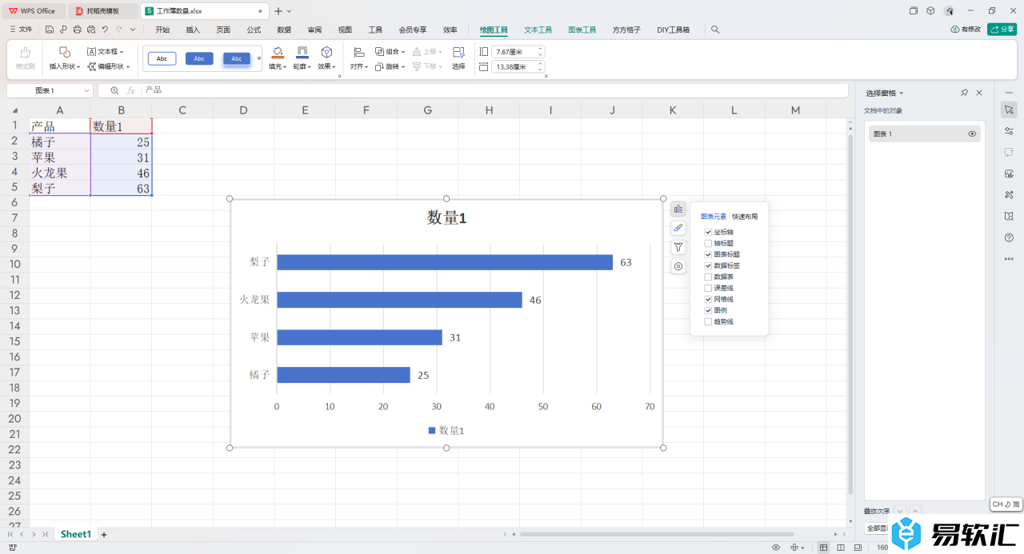Screen dimensions: 1024x554
Task: Click the 有修改 status button
Action: (x=966, y=30)
